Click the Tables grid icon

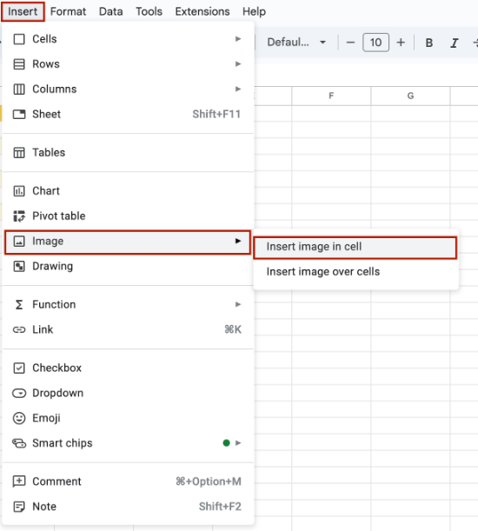[x=19, y=153]
